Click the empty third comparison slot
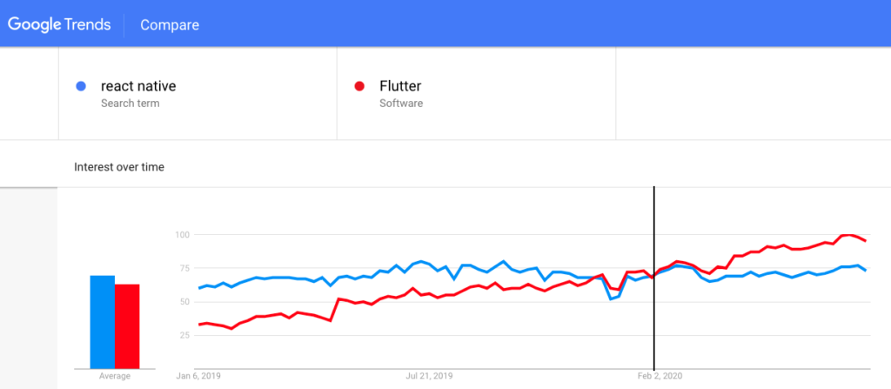This screenshot has height=389, width=891. (x=753, y=93)
